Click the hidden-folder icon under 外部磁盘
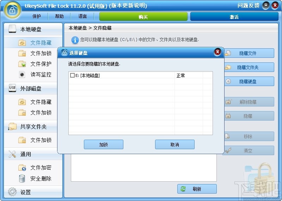This screenshot has width=282, height=201. [22, 102]
